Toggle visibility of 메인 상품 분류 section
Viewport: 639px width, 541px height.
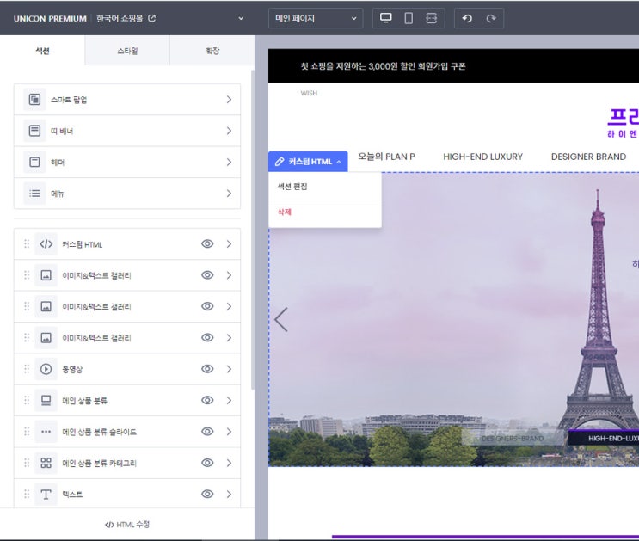pyautogui.click(x=207, y=400)
